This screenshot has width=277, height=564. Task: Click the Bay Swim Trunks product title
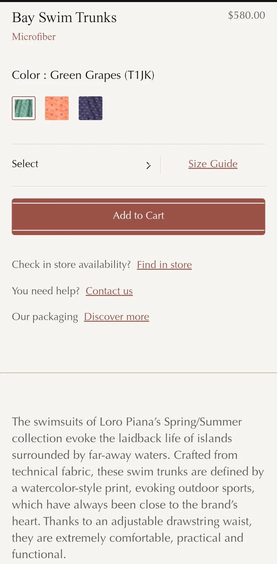[x=64, y=18]
